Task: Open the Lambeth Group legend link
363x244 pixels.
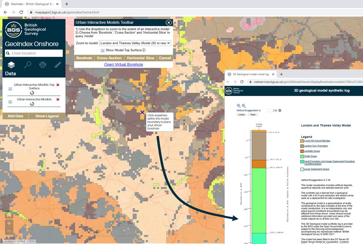Action: pyautogui.click(x=312, y=151)
